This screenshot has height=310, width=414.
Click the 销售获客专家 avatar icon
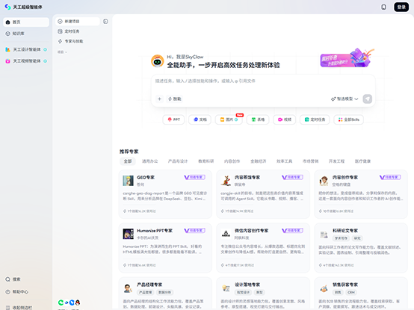[324, 288]
